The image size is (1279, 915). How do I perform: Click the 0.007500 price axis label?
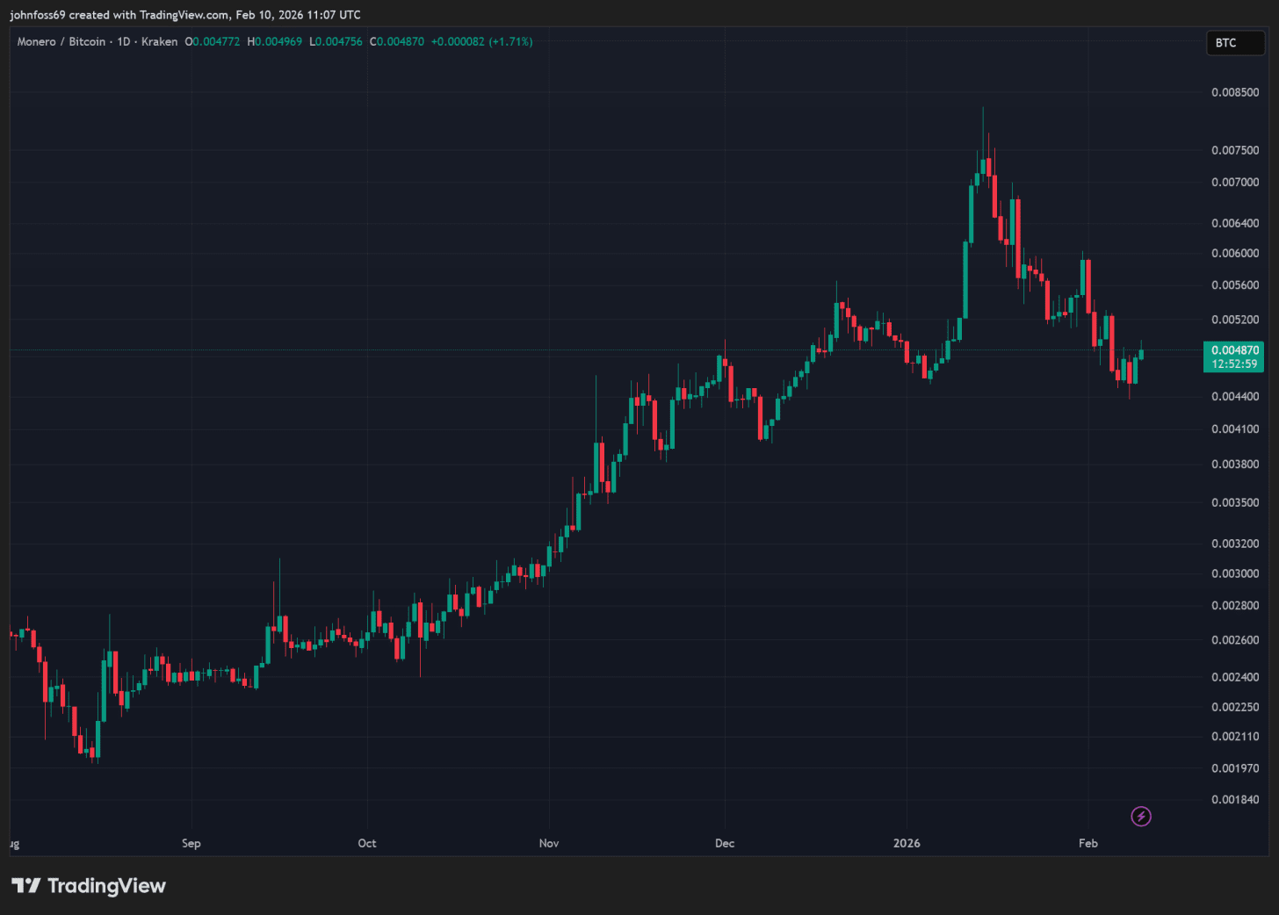(1235, 150)
